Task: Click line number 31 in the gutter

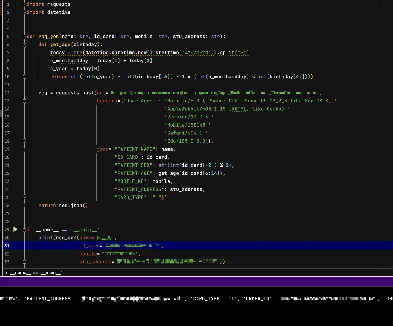Action: [x=7, y=246]
